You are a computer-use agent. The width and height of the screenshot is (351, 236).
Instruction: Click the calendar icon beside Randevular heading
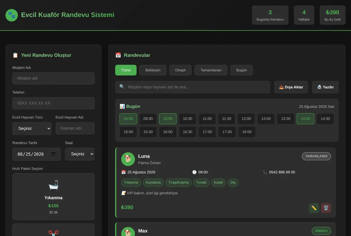click(118, 55)
